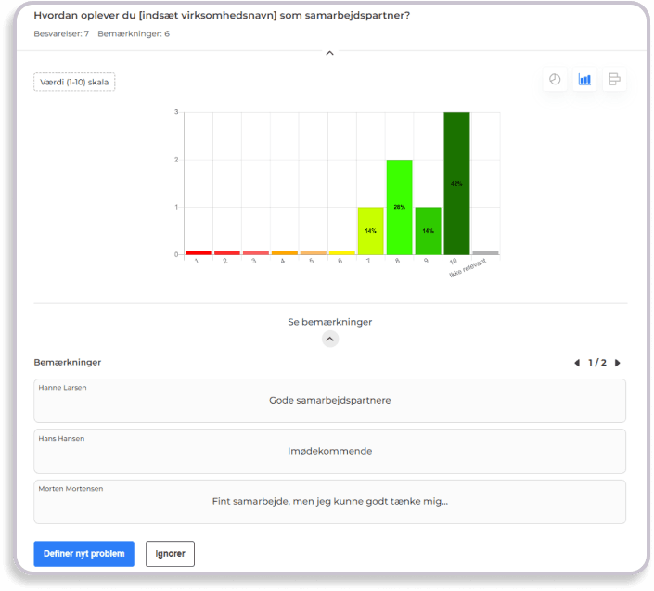Click the dark green bar for score 10
Image resolution: width=654 pixels, height=591 pixels.
tap(456, 184)
